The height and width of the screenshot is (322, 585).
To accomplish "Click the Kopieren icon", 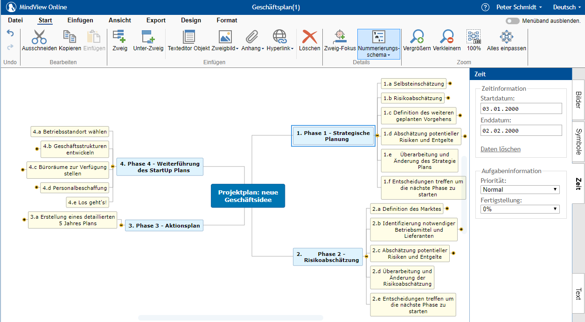I will click(x=70, y=37).
